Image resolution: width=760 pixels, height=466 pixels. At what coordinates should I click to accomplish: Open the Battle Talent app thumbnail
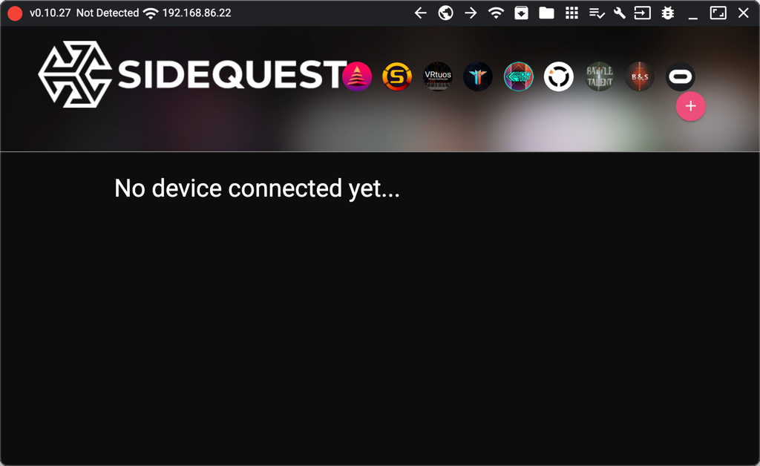(x=600, y=76)
